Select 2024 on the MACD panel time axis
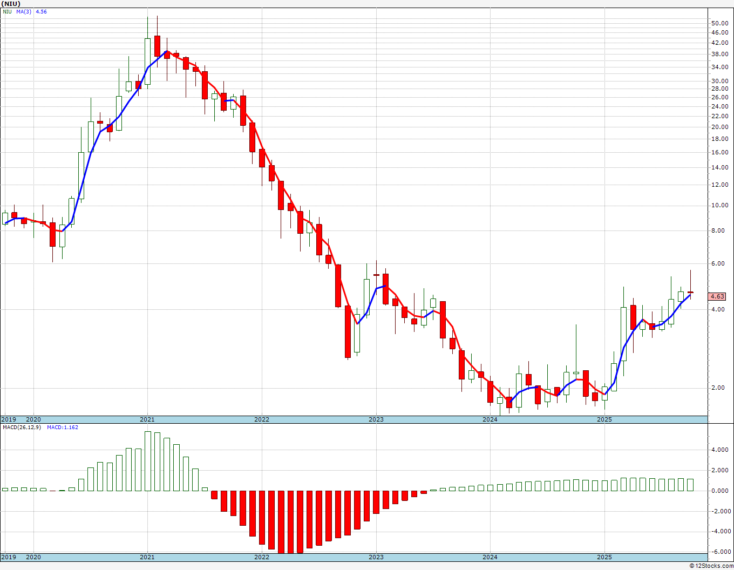Screen dimensions: 734x570 [x=490, y=557]
